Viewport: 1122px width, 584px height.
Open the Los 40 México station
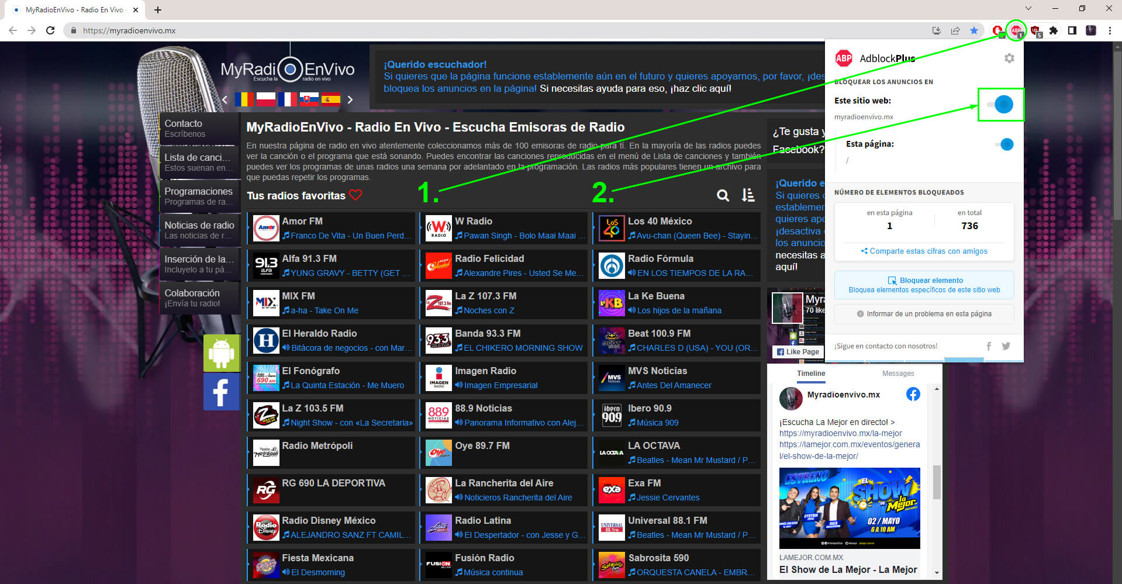[677, 228]
